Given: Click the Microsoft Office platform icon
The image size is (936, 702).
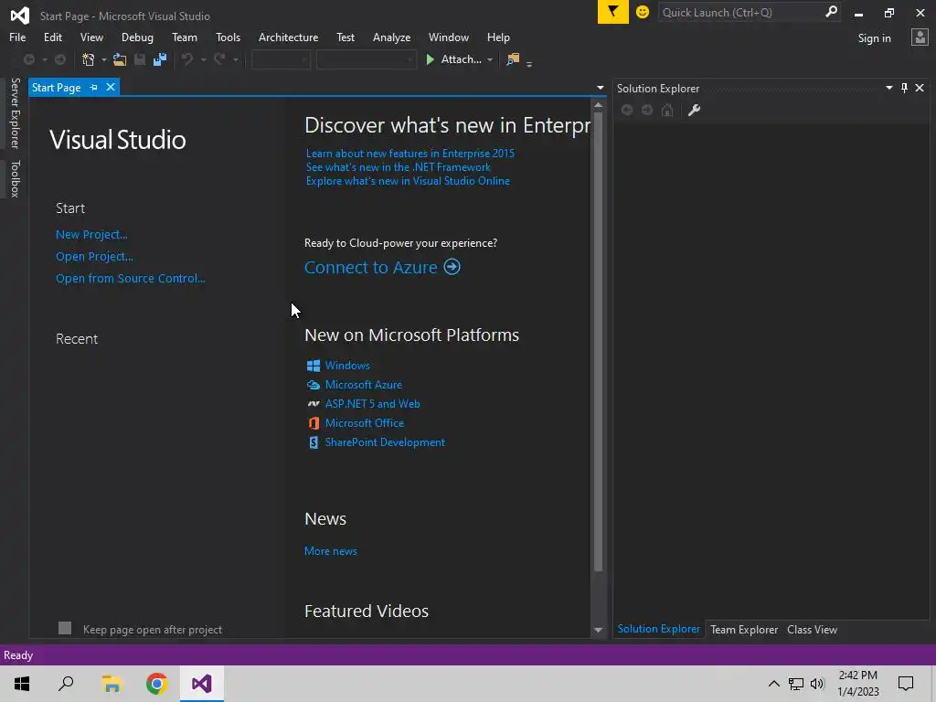Looking at the screenshot, I should pyautogui.click(x=314, y=422).
